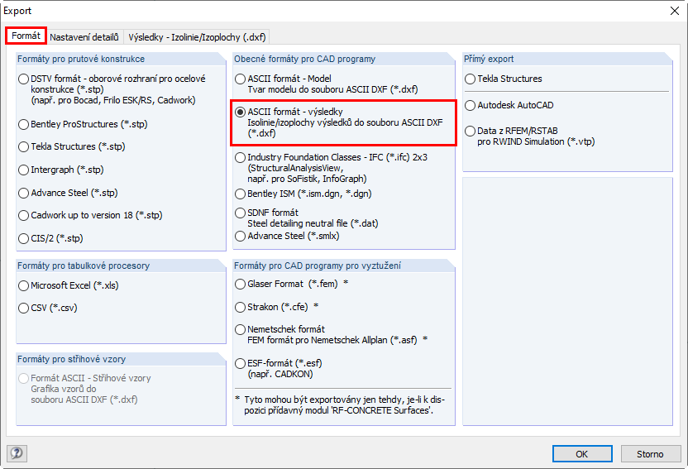Choose SDNF formát steel detailing option
This screenshot has height=469, width=688.
(x=240, y=213)
